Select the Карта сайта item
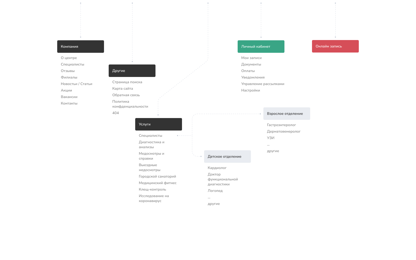The image size is (416, 260). 122,89
